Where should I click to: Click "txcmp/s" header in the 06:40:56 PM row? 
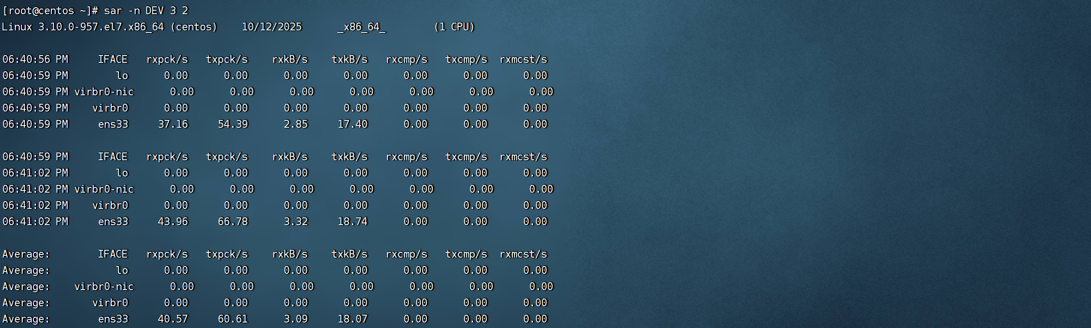coord(467,59)
